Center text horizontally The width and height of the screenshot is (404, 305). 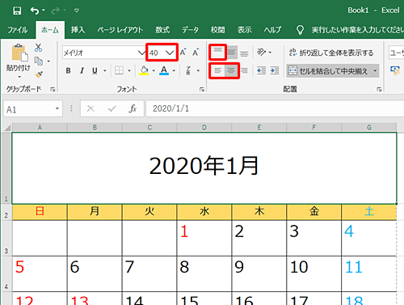[x=231, y=70]
